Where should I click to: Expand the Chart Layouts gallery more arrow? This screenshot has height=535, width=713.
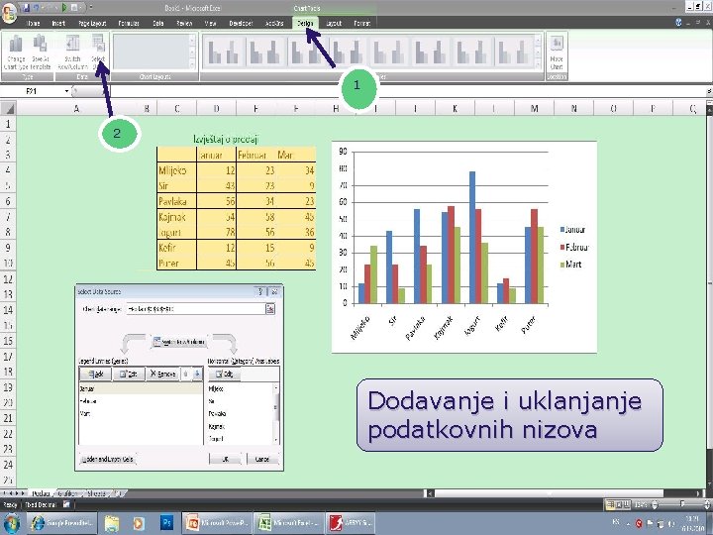pos(192,64)
